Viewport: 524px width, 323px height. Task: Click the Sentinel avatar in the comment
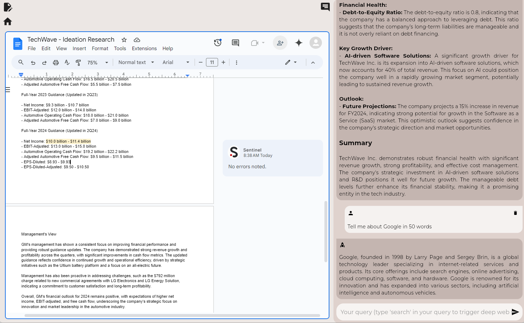click(234, 152)
